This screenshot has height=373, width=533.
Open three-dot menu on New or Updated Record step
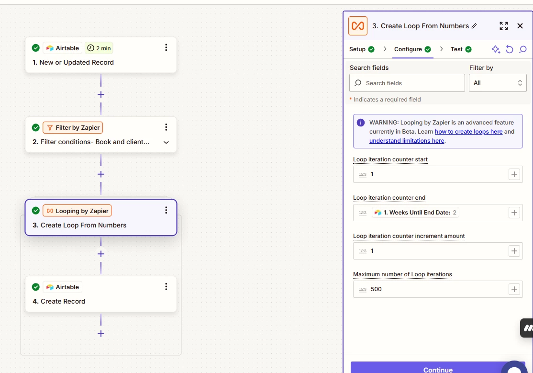[166, 48]
